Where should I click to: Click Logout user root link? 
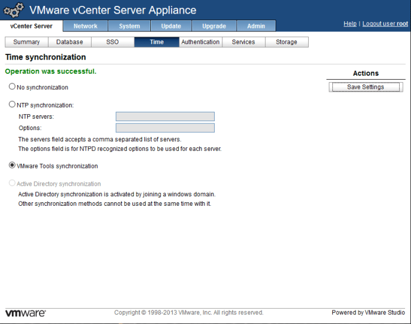pyautogui.click(x=385, y=24)
